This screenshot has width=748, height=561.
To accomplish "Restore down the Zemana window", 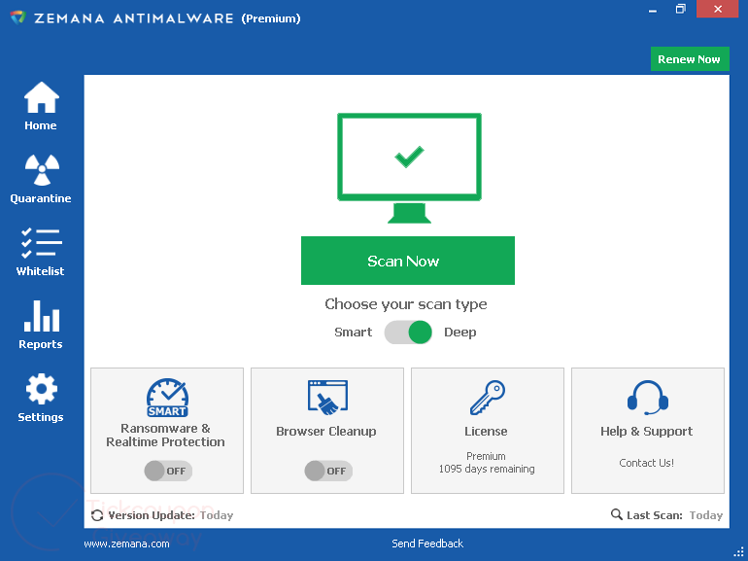I will coord(681,9).
